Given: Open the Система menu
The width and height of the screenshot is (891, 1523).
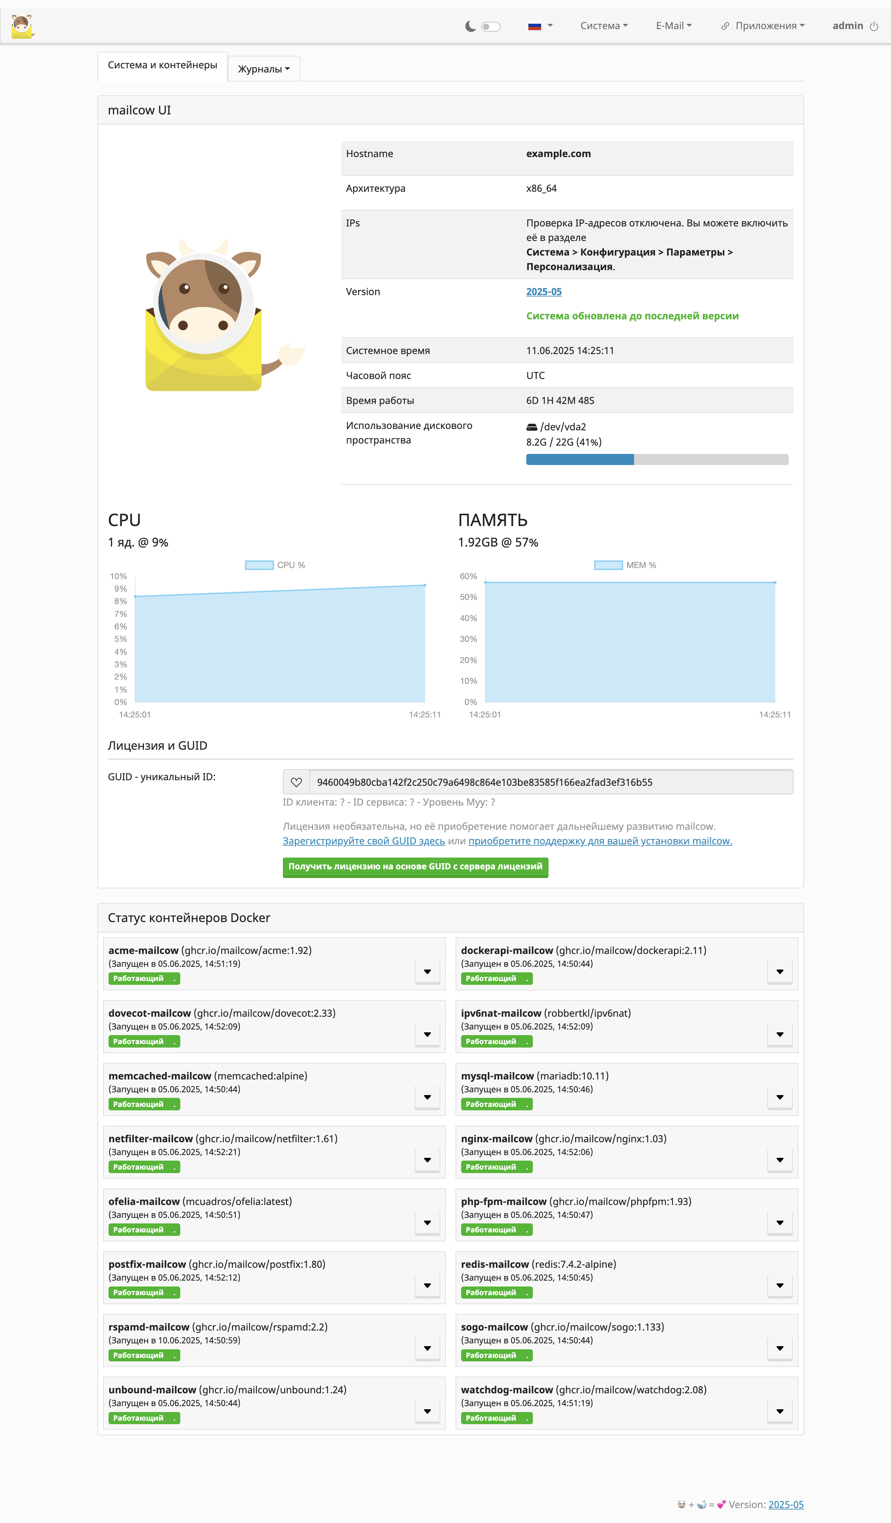Looking at the screenshot, I should click(x=604, y=26).
